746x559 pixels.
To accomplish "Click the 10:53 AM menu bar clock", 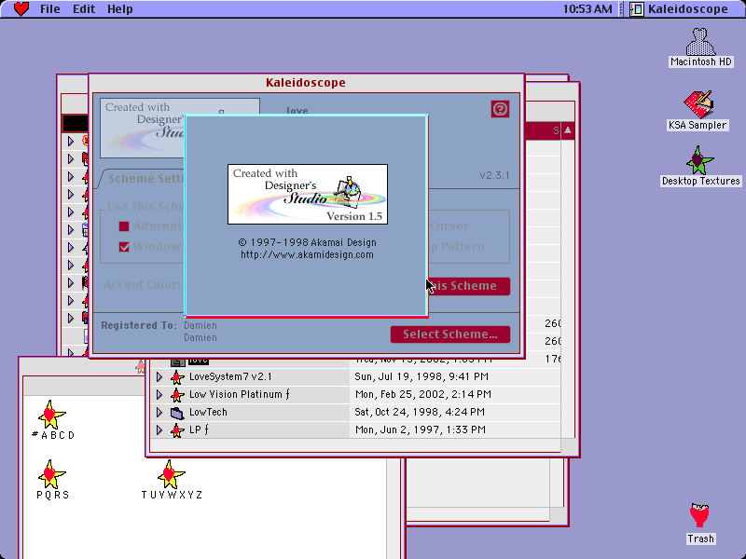I will click(x=587, y=9).
